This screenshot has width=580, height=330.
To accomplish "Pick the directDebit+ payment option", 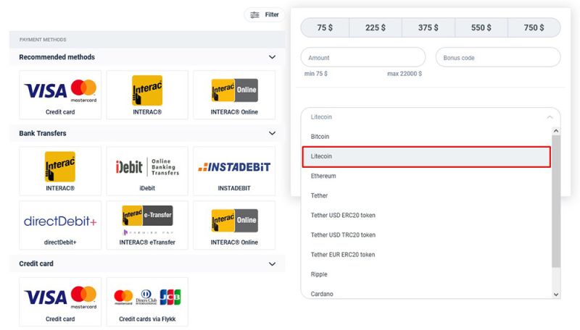I will [x=60, y=225].
